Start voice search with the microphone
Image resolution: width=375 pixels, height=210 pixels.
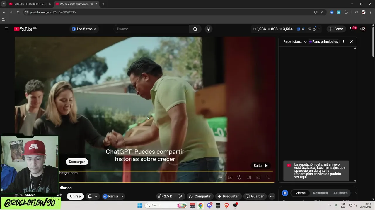click(x=208, y=29)
